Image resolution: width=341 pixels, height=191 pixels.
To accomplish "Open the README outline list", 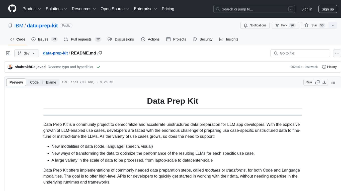I will [333, 82].
